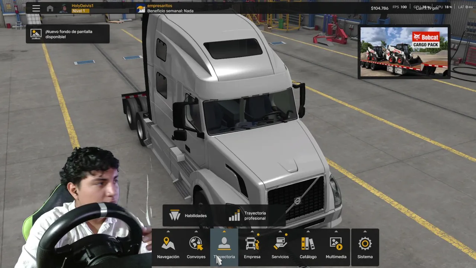Image resolution: width=476 pixels, height=268 pixels.
Task: Click the empresaritos company name
Action: [160, 6]
